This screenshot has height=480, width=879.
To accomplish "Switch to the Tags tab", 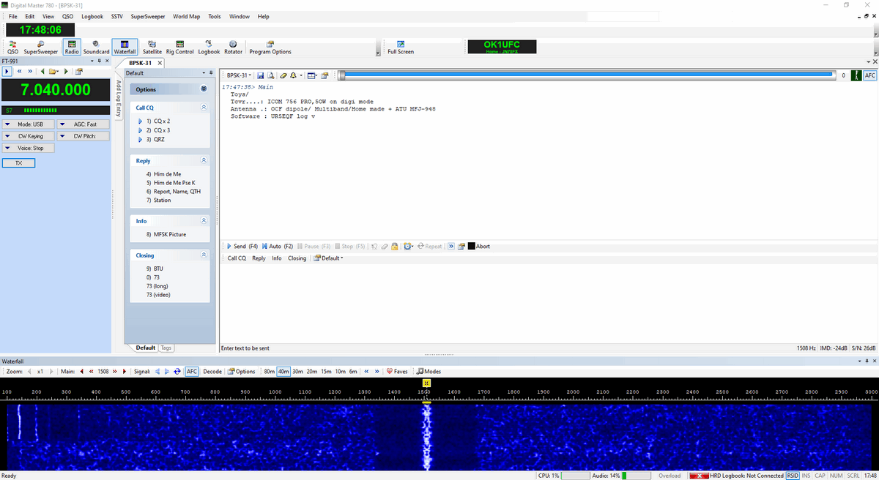I will (166, 348).
